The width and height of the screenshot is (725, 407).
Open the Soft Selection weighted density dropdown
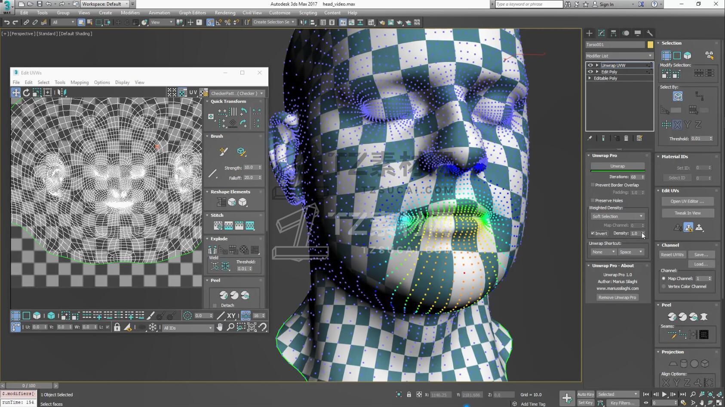tap(617, 216)
